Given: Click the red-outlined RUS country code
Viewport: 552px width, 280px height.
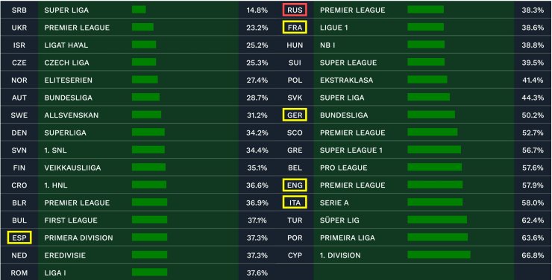Looking at the screenshot, I should pos(295,10).
